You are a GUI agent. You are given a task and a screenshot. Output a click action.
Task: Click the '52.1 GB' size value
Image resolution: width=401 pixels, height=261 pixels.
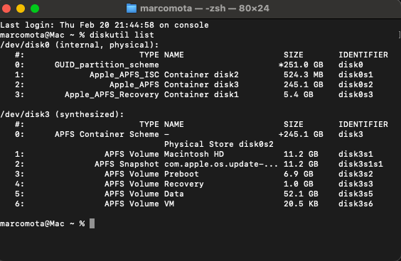[301, 194]
